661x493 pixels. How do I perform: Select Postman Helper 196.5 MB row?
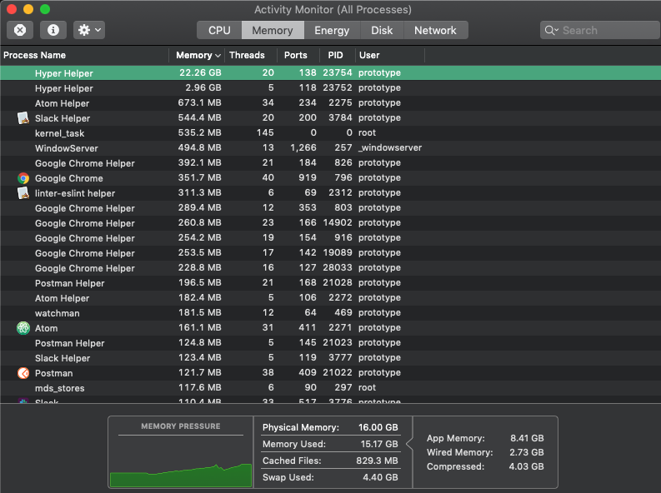click(x=330, y=283)
